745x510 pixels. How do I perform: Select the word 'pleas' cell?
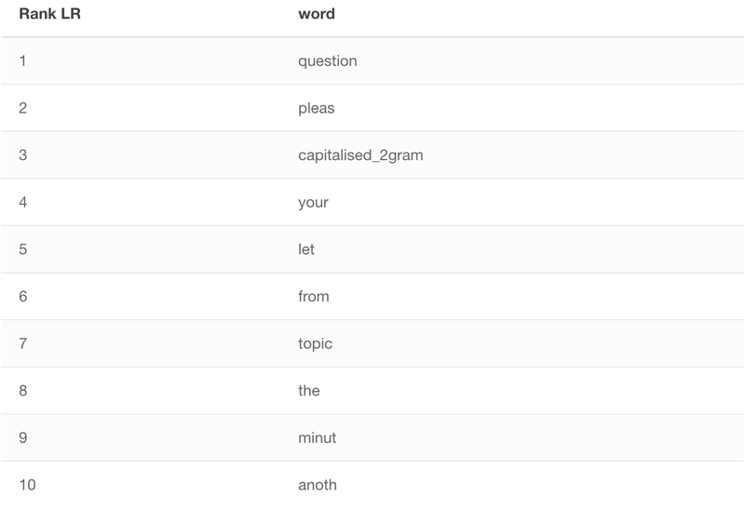pyautogui.click(x=316, y=108)
